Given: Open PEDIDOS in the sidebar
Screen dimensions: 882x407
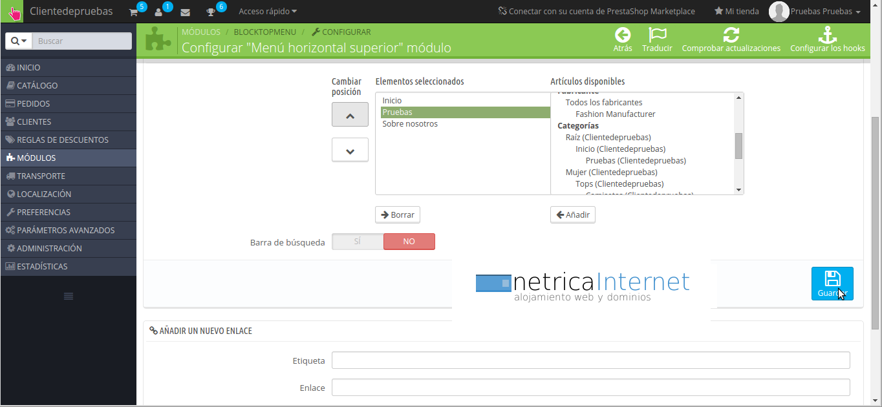Looking at the screenshot, I should click(x=69, y=103).
